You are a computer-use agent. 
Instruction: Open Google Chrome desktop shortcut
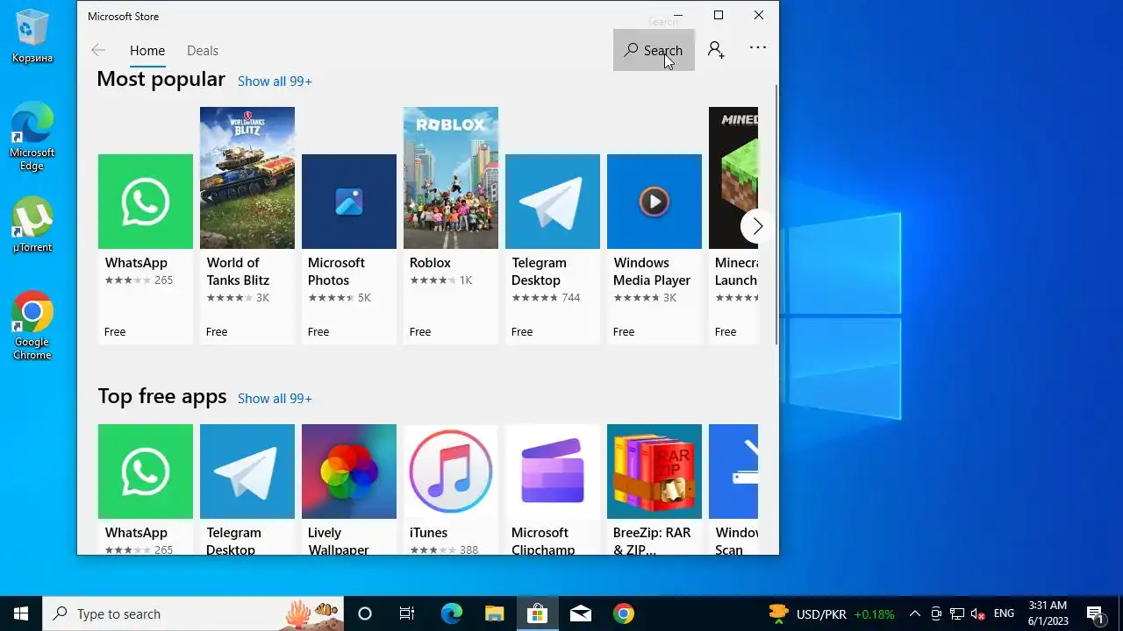coord(32,325)
